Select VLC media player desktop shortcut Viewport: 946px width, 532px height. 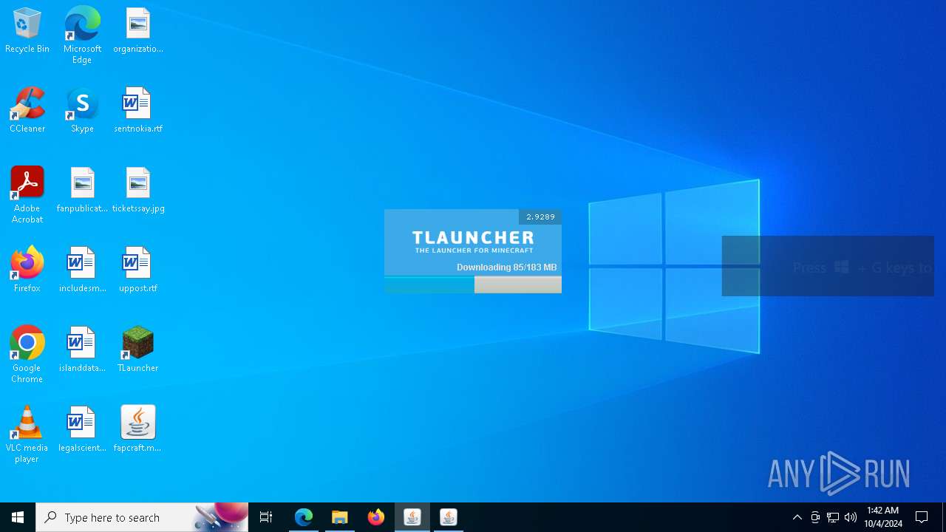tap(27, 434)
